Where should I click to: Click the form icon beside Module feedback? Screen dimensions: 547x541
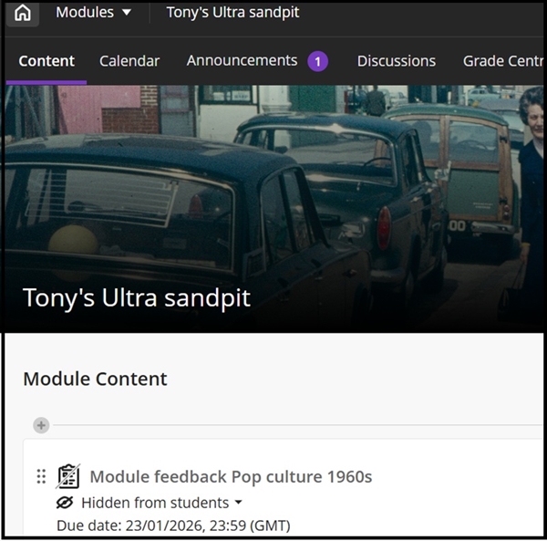coord(68,476)
